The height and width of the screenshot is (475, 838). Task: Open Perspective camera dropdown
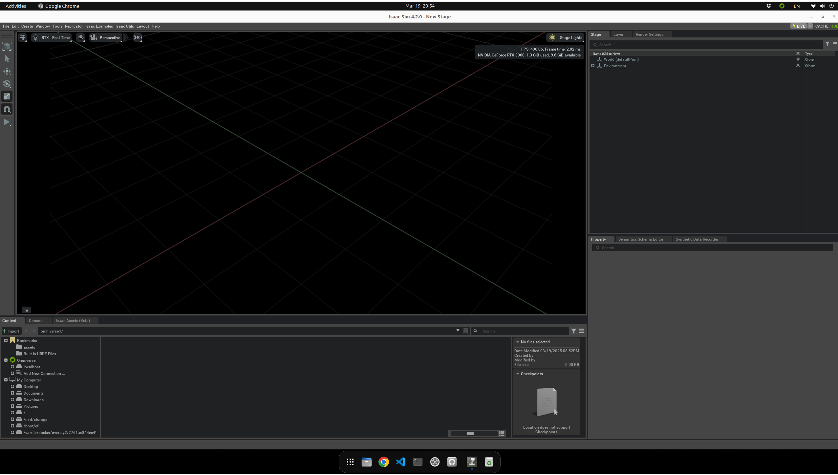(x=106, y=37)
